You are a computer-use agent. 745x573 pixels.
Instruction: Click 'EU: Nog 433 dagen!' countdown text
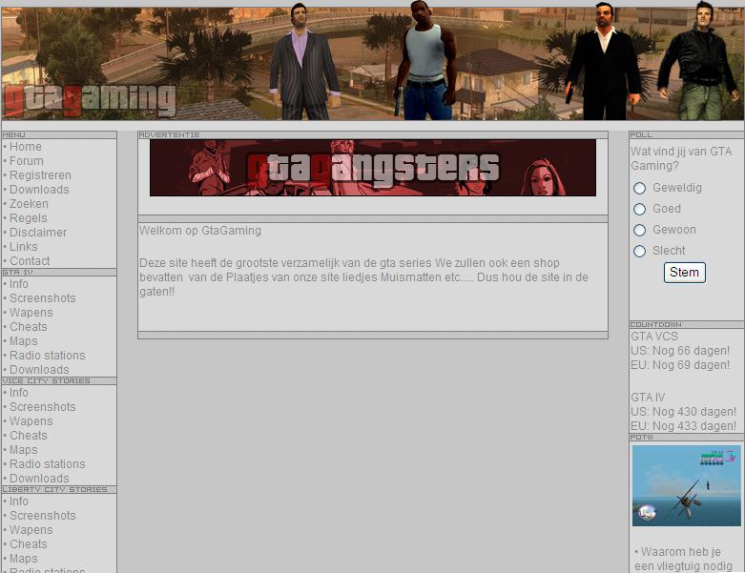click(x=683, y=426)
